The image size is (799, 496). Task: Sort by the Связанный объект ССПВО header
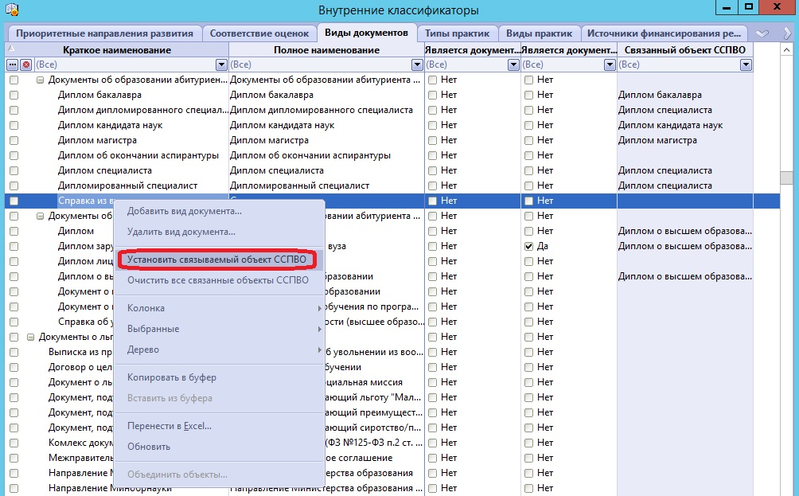click(685, 50)
